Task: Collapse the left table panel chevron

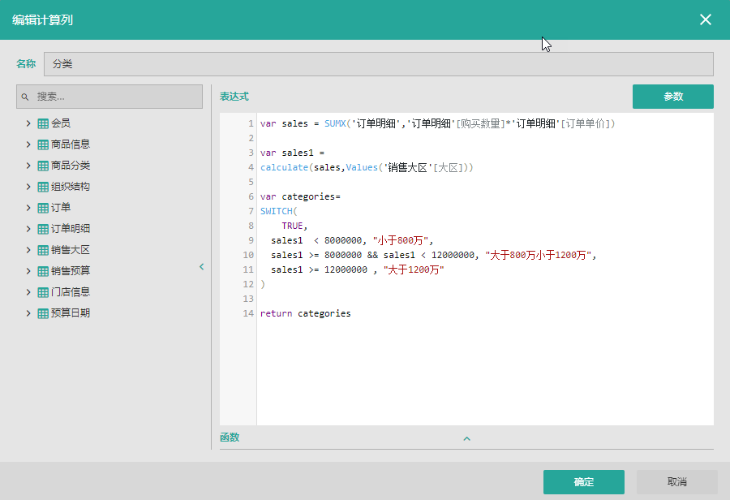Action: [202, 266]
